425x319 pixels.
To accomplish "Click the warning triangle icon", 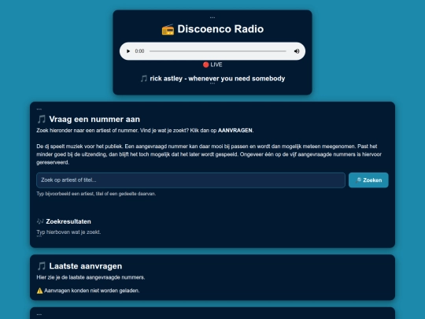I will (39, 291).
